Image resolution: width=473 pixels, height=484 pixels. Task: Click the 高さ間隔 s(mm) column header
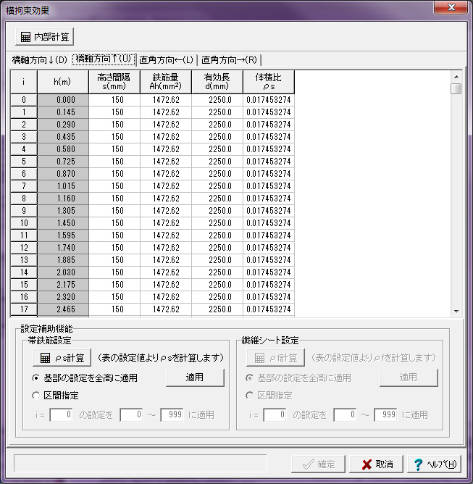(x=114, y=82)
